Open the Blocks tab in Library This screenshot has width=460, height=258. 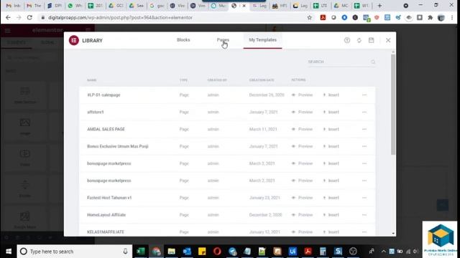[183, 40]
